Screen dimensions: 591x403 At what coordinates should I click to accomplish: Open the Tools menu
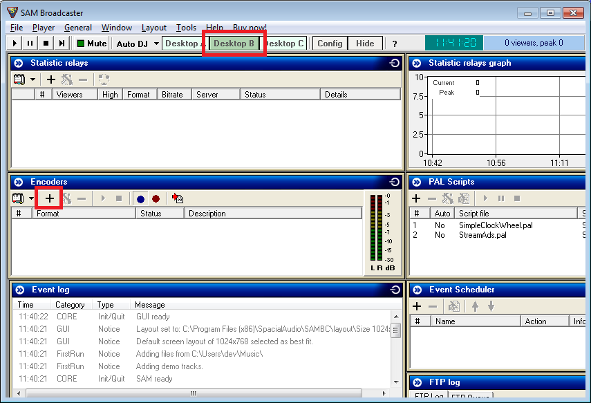click(x=185, y=28)
